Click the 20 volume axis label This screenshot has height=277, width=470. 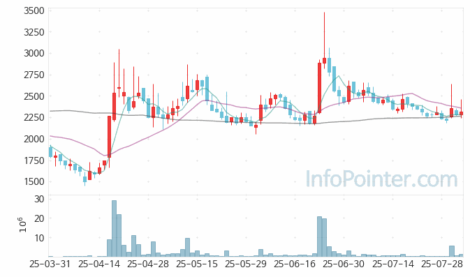(39, 218)
